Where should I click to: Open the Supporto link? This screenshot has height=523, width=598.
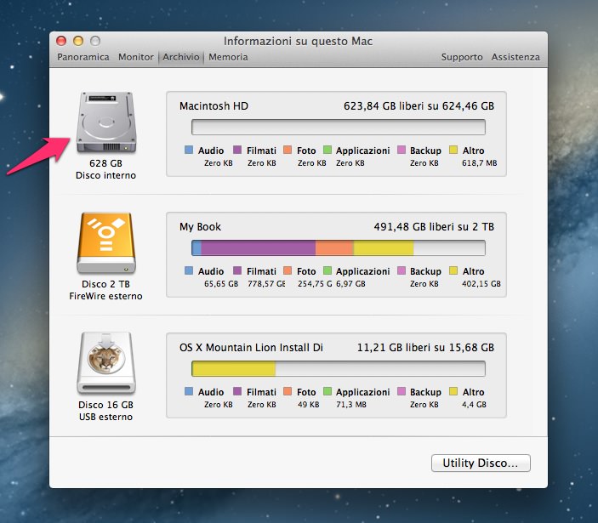point(462,57)
